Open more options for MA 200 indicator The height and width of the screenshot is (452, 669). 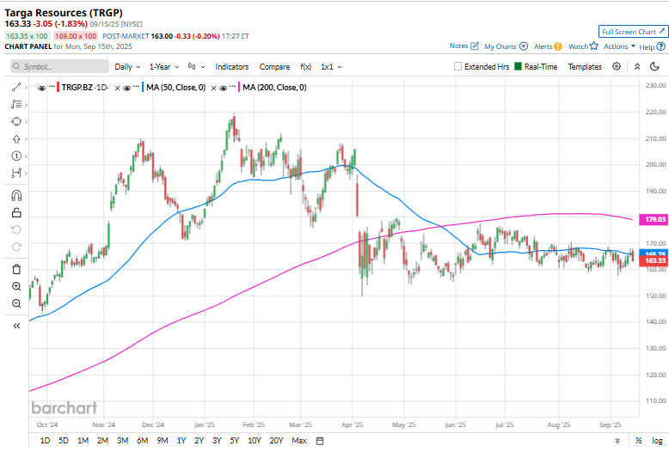(x=232, y=87)
